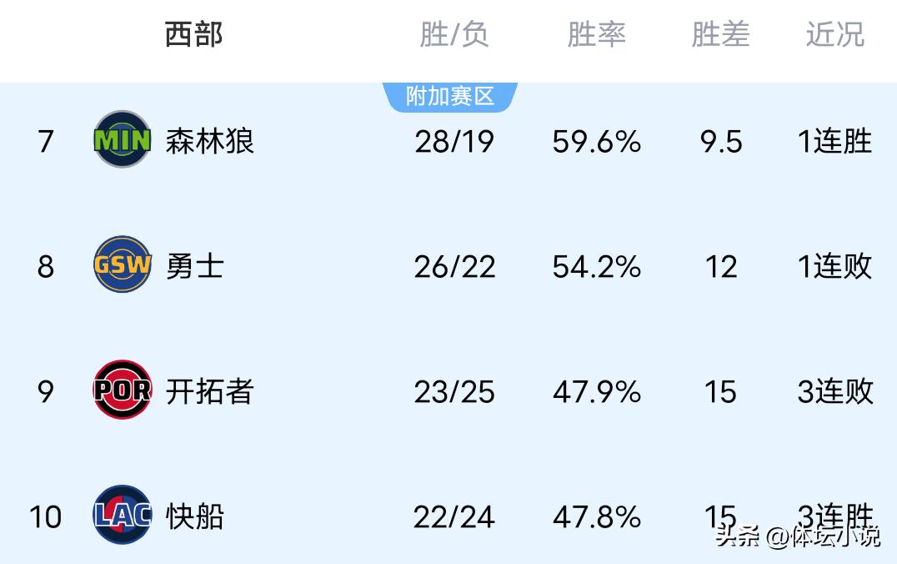
Task: Click the 头条 @体坛小说 watermark
Action: 797,536
